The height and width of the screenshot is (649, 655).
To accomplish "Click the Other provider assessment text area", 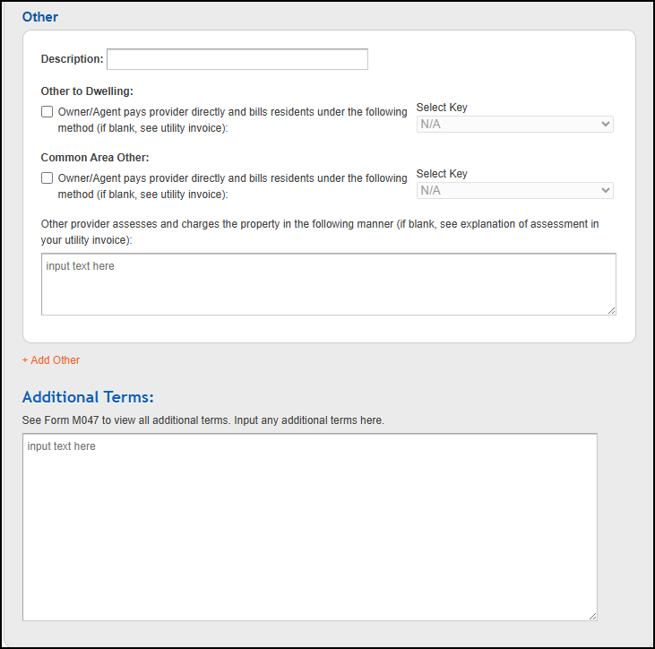I will point(328,284).
